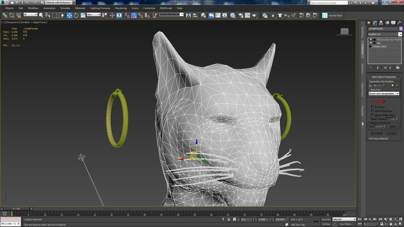This screenshot has height=227, width=404.
Task: Click the Mirror tool icon
Action: tap(188, 15)
